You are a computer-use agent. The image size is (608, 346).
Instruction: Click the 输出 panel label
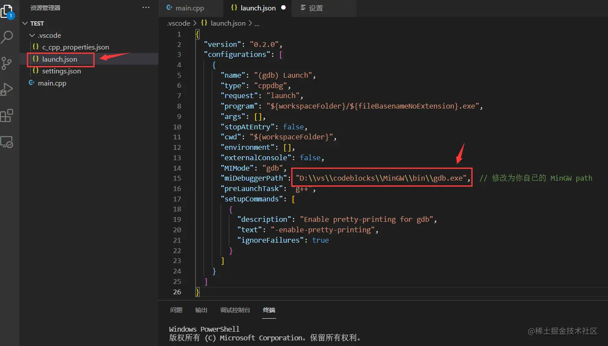point(201,310)
